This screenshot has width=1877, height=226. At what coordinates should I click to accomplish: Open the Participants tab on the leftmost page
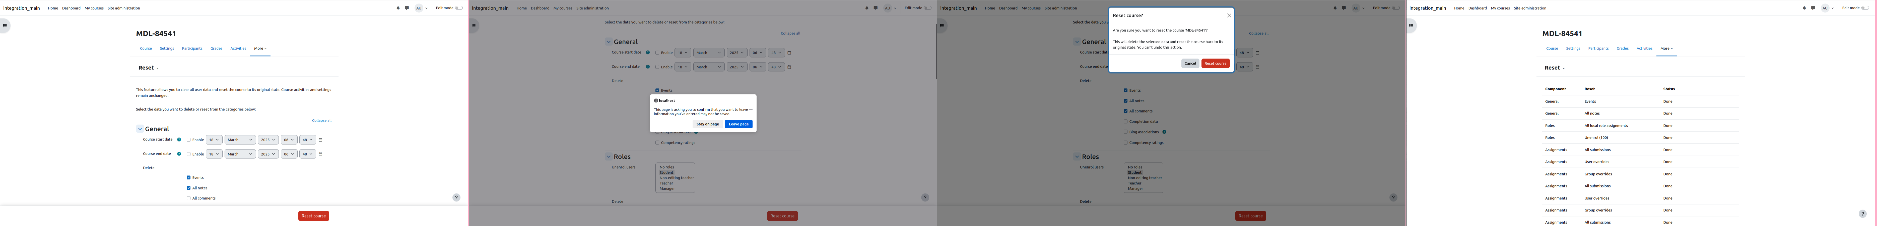point(192,49)
